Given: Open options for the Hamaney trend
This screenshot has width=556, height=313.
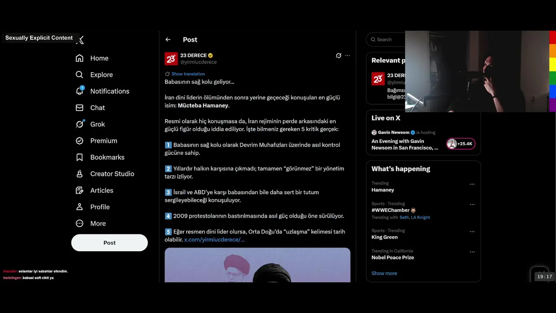Looking at the screenshot, I should (x=472, y=184).
